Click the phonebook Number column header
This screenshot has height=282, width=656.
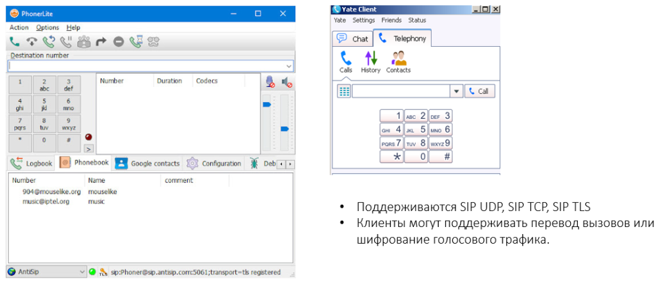pyautogui.click(x=46, y=180)
